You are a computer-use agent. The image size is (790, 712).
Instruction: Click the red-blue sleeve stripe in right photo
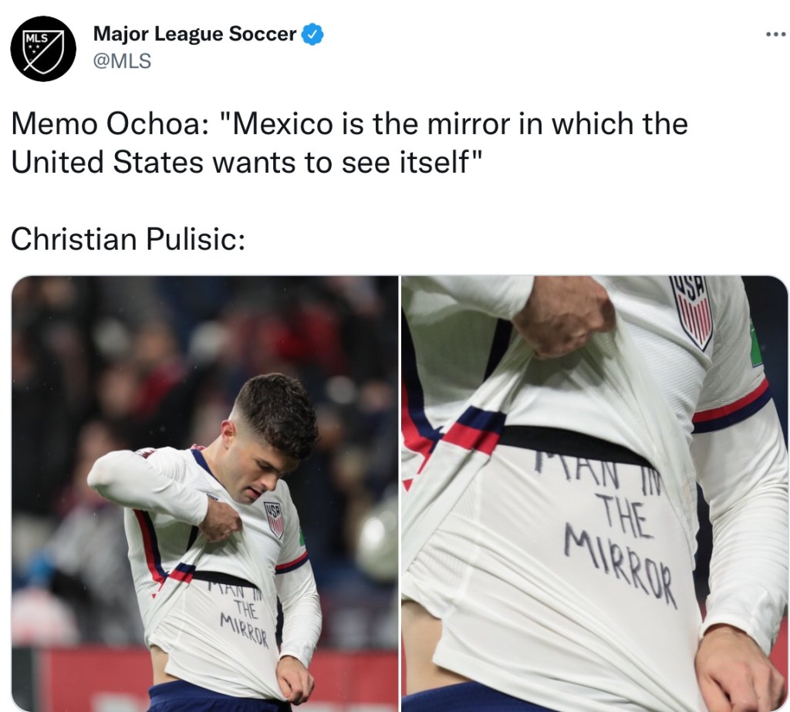point(731,407)
